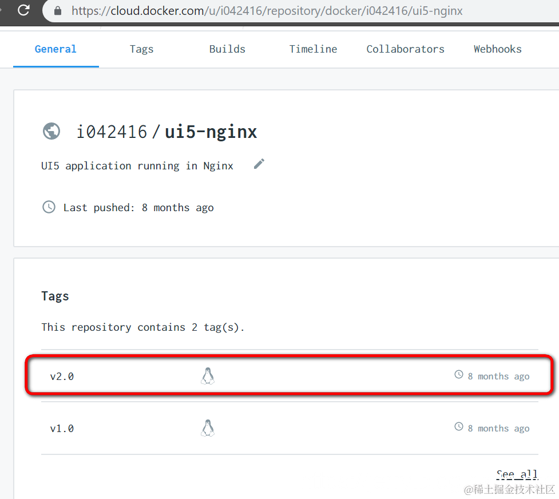Click '8 months ago' in the v2.0 row
The height and width of the screenshot is (499, 559).
click(x=498, y=377)
